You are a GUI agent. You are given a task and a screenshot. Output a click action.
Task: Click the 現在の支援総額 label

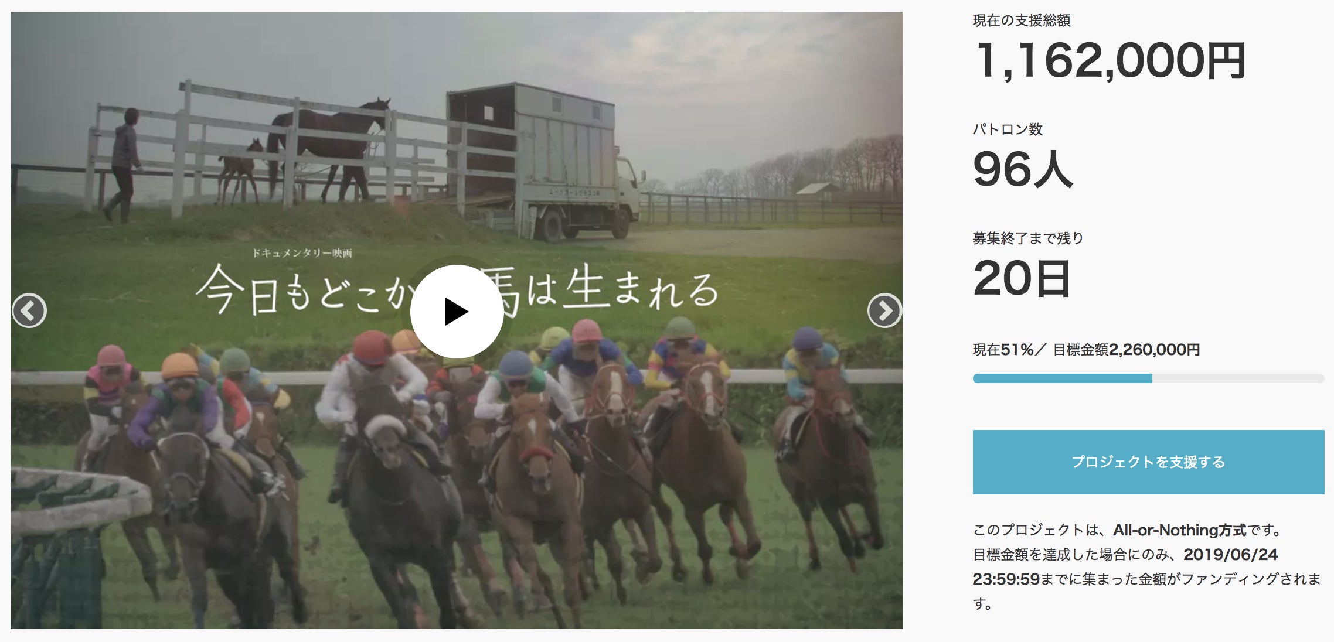1022,21
